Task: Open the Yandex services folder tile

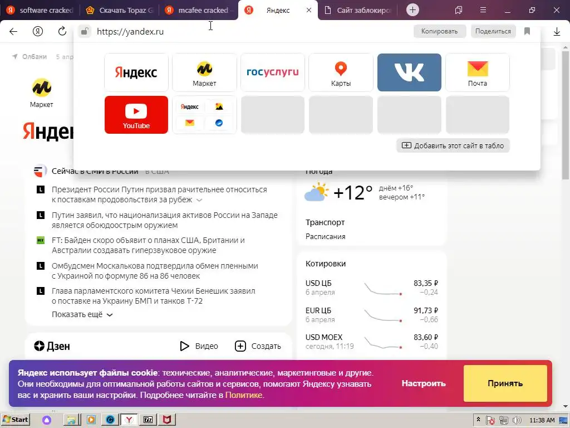Action: click(x=204, y=115)
